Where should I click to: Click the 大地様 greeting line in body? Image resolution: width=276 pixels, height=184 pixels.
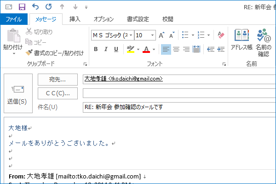(x=18, y=128)
